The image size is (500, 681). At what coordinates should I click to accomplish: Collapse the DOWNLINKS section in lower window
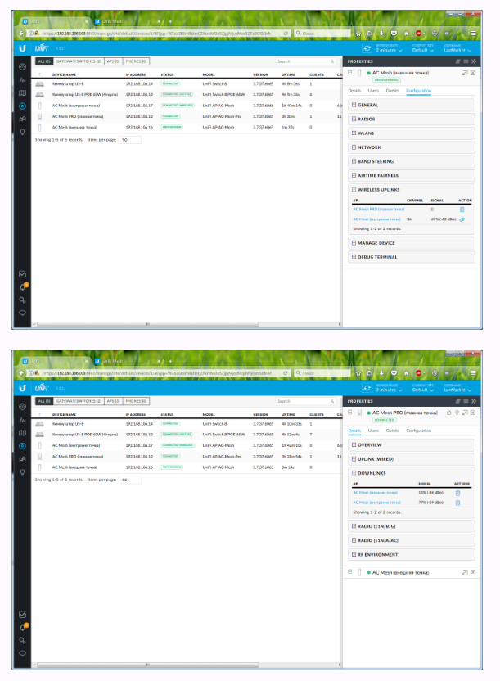click(412, 473)
